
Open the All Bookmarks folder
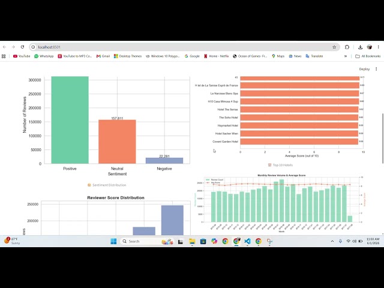368,56
